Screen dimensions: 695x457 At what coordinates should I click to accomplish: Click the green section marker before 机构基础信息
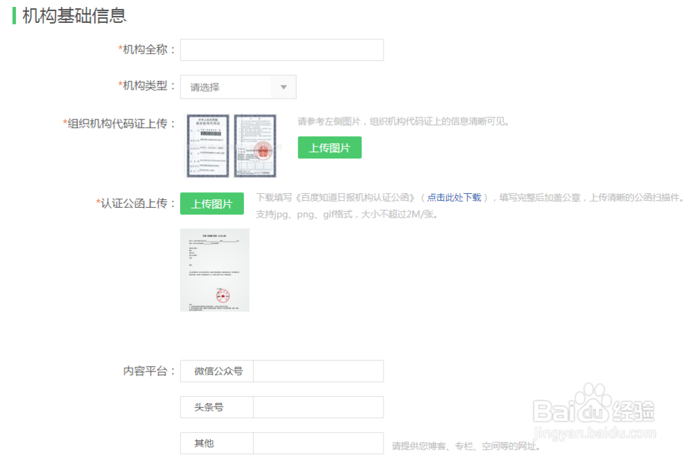pyautogui.click(x=14, y=14)
